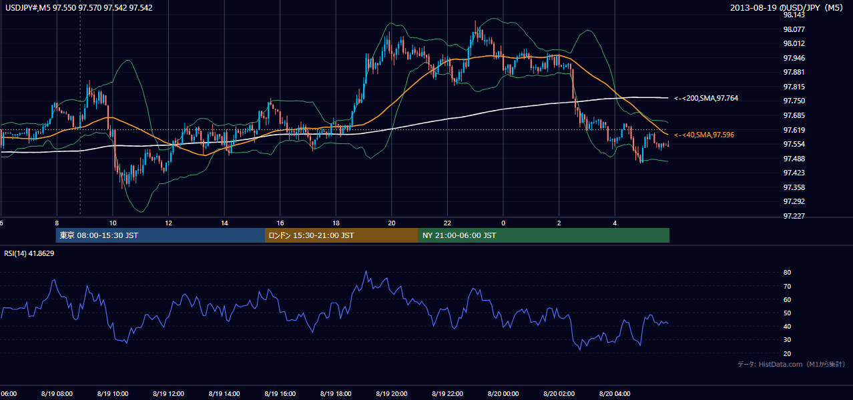Click hour mark 0 under the price chart
The height and width of the screenshot is (400, 853).
pos(503,223)
